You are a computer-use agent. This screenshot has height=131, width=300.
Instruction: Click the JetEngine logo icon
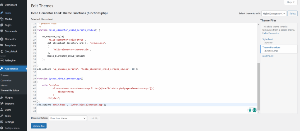point(2,60)
